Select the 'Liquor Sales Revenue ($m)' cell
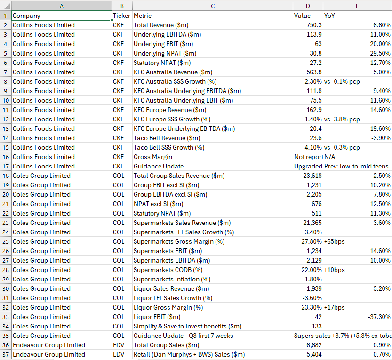 pyautogui.click(x=213, y=289)
